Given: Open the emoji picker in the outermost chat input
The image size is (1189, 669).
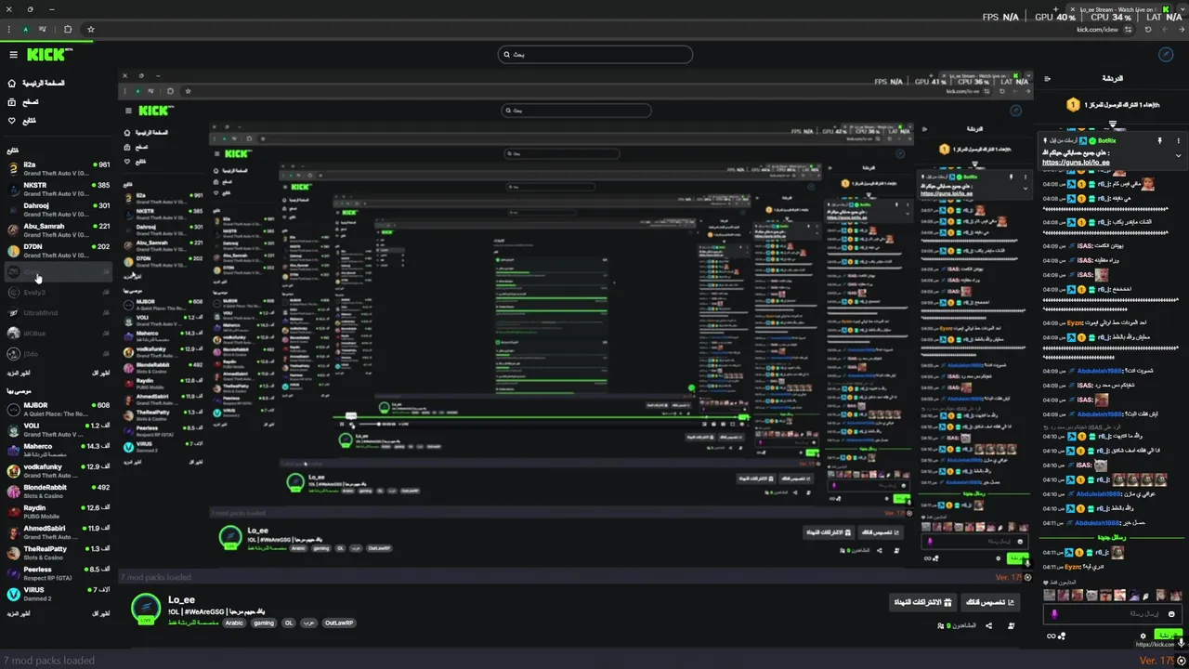Looking at the screenshot, I should click(1171, 613).
